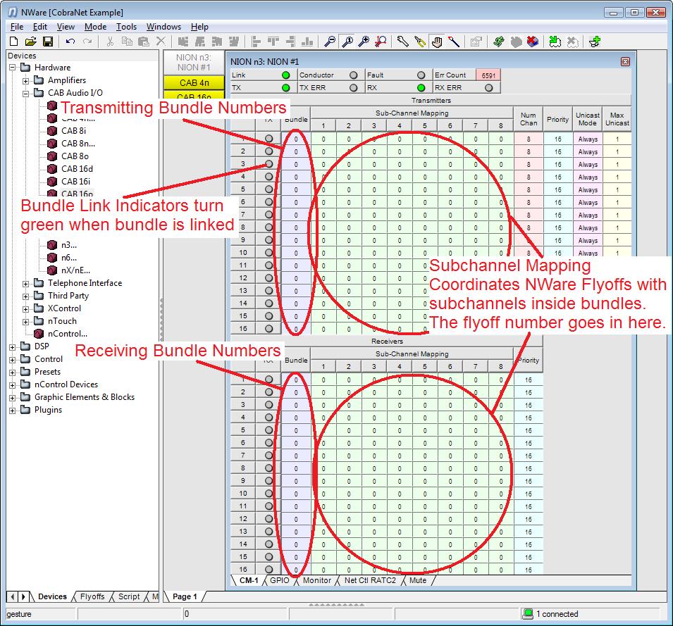The height and width of the screenshot is (626, 673).
Task: Click the pink Err Count value field
Action: click(487, 75)
